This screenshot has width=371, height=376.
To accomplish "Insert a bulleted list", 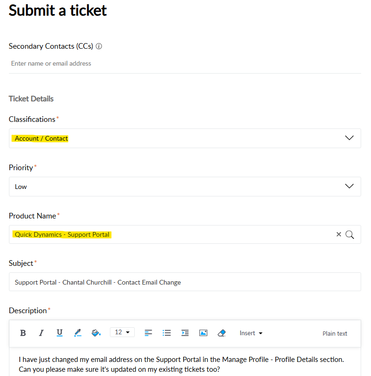I will (x=167, y=333).
